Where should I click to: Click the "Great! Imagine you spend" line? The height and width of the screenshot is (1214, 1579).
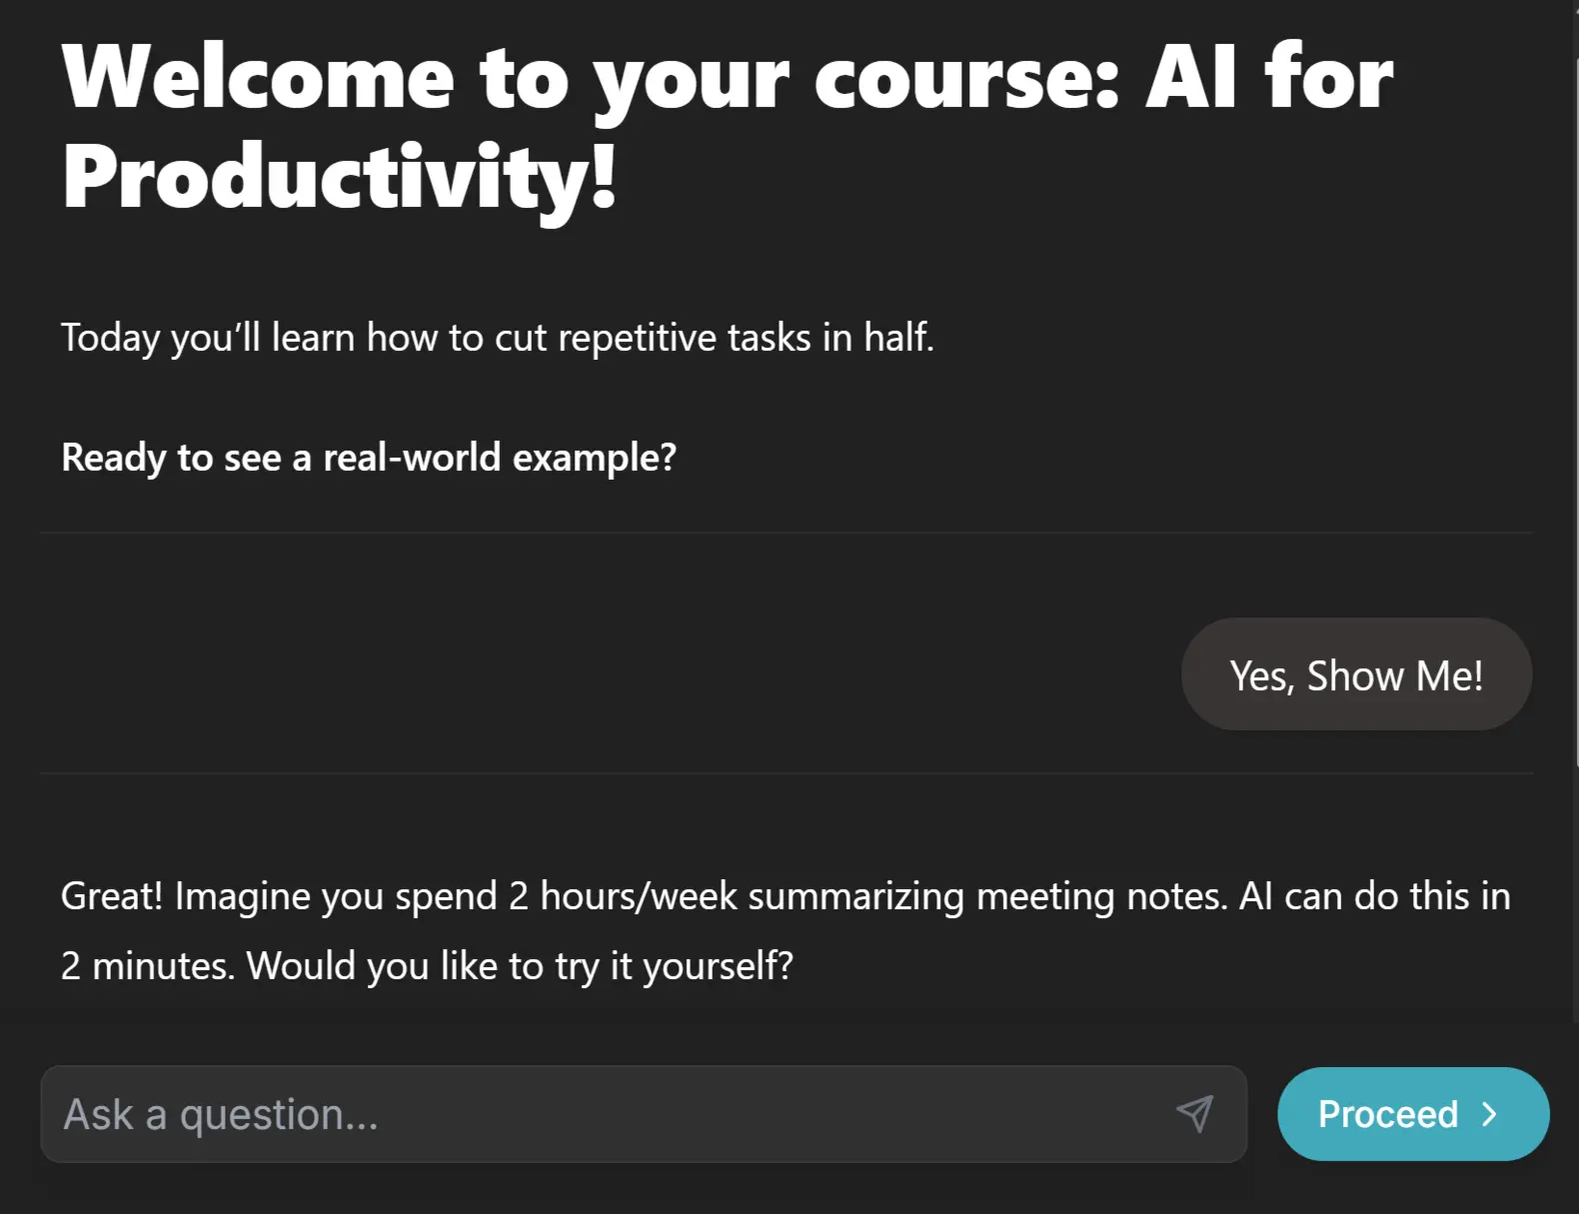click(x=280, y=896)
